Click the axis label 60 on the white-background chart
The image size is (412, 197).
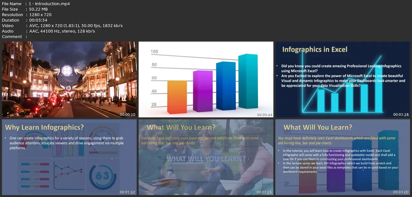coord(154,78)
